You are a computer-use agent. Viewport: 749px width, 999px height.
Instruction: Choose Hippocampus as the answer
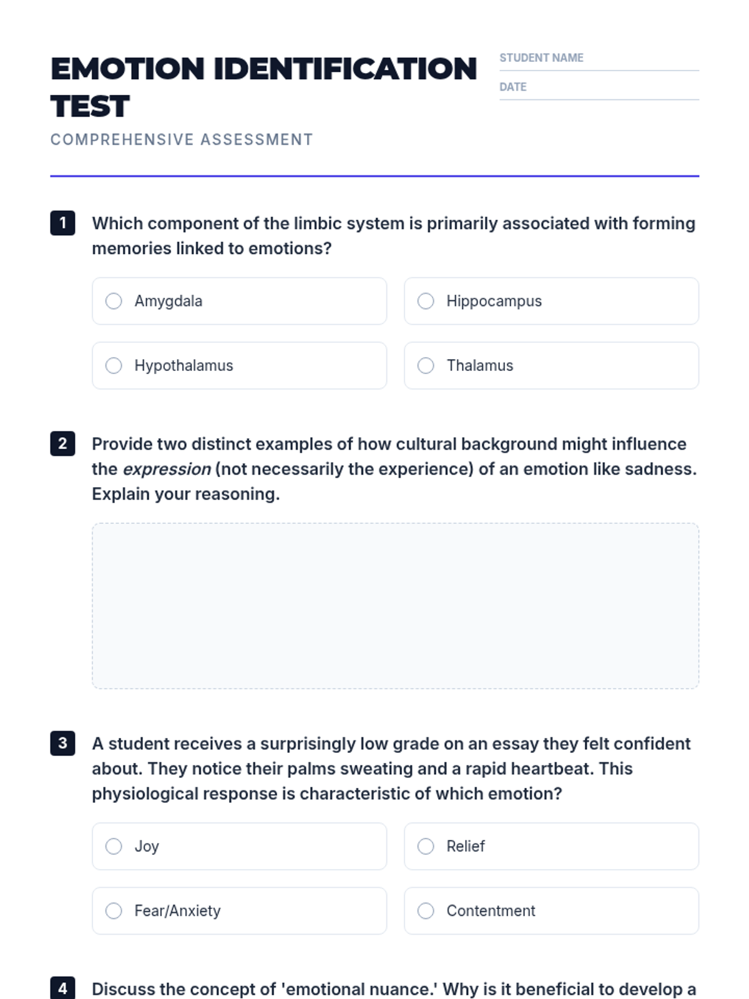(x=426, y=301)
